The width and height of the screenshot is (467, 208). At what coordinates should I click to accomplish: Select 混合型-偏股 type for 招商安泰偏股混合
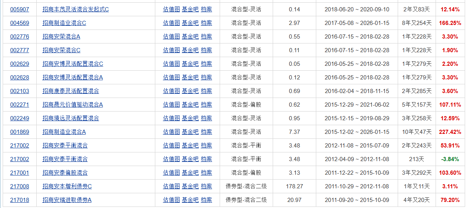pos(246,173)
